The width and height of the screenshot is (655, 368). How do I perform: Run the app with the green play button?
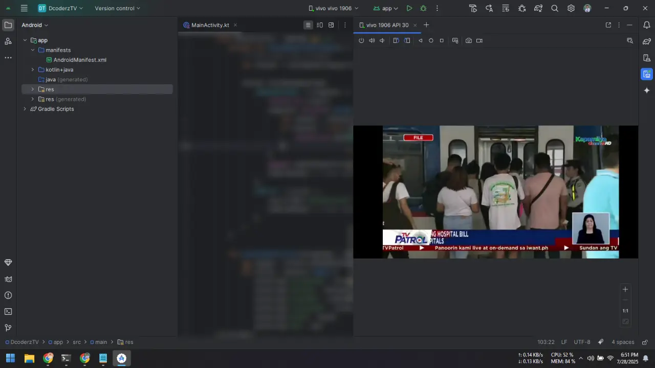pos(409,8)
